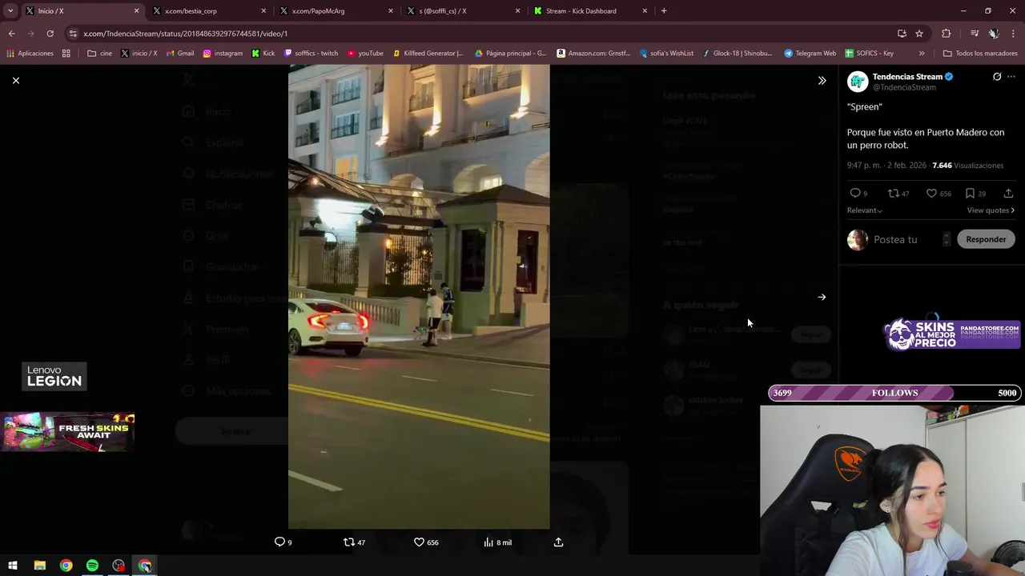Open the SOFICS - Key bookmark
Screen dimensions: 1025x576
click(x=869, y=54)
